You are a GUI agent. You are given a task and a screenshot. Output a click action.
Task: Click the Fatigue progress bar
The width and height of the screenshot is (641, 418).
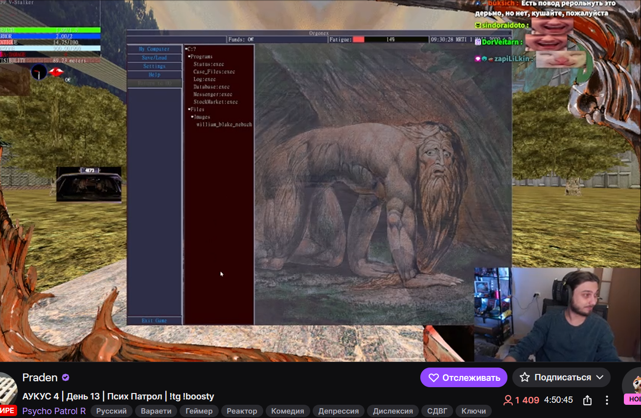point(390,40)
